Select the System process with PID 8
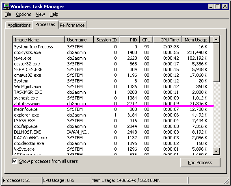The height and width of the screenshot is (186, 231). (113, 81)
